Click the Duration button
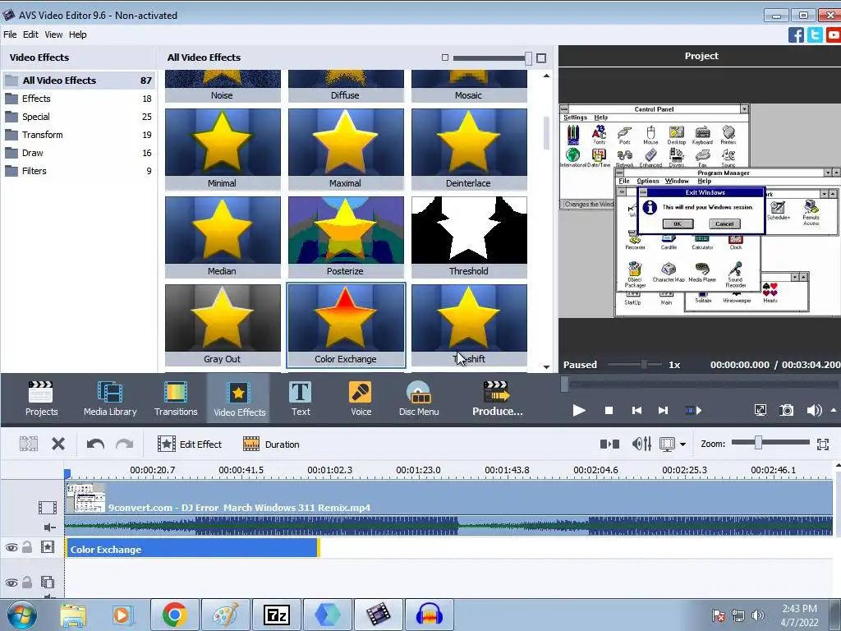 point(271,444)
